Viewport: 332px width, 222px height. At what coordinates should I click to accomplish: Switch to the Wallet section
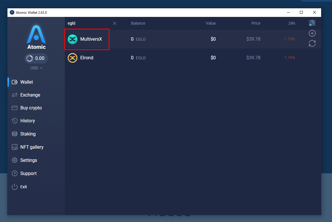coord(26,82)
